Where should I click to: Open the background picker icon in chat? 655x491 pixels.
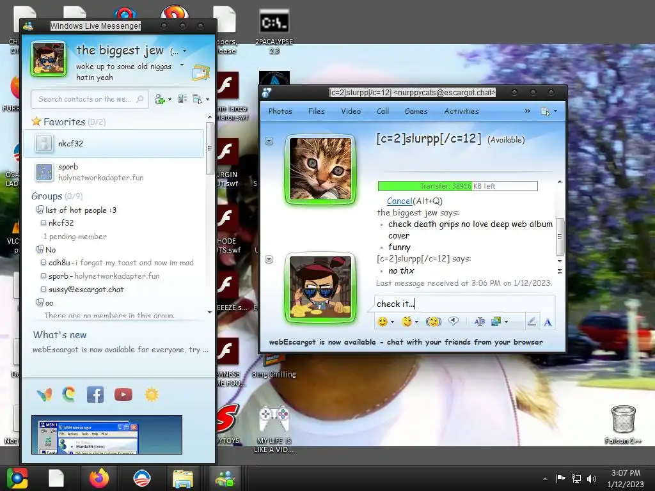click(x=496, y=322)
